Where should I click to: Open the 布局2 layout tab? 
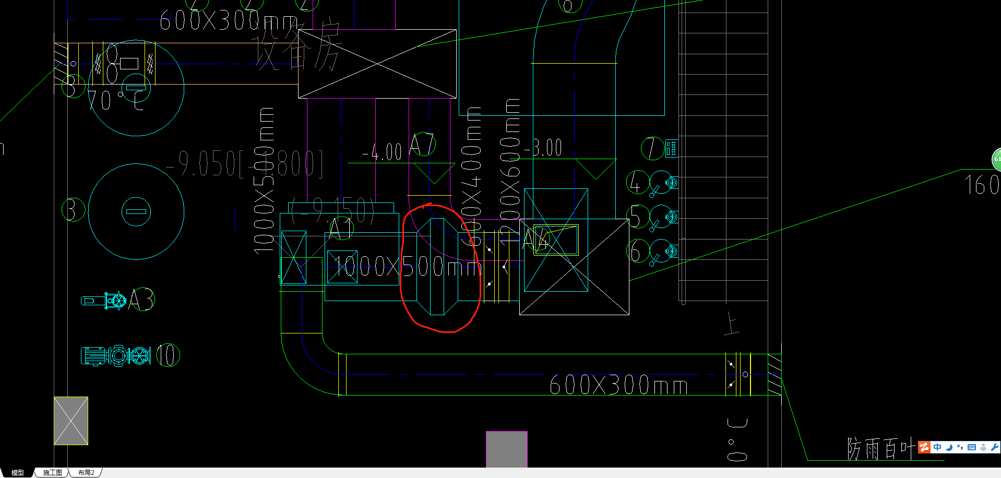[x=86, y=472]
